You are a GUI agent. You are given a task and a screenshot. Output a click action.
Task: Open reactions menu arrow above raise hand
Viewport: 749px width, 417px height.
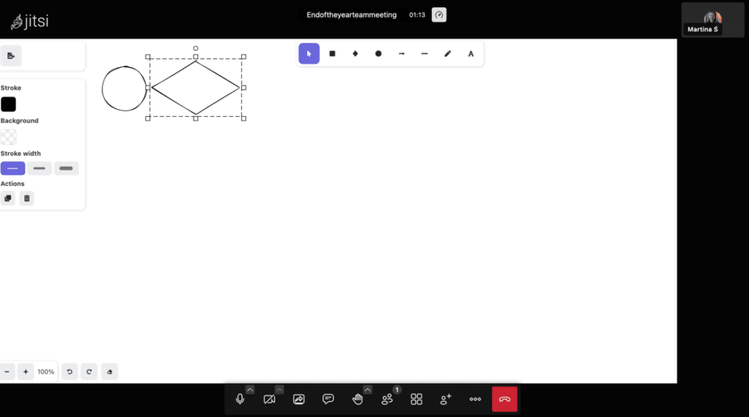(368, 389)
